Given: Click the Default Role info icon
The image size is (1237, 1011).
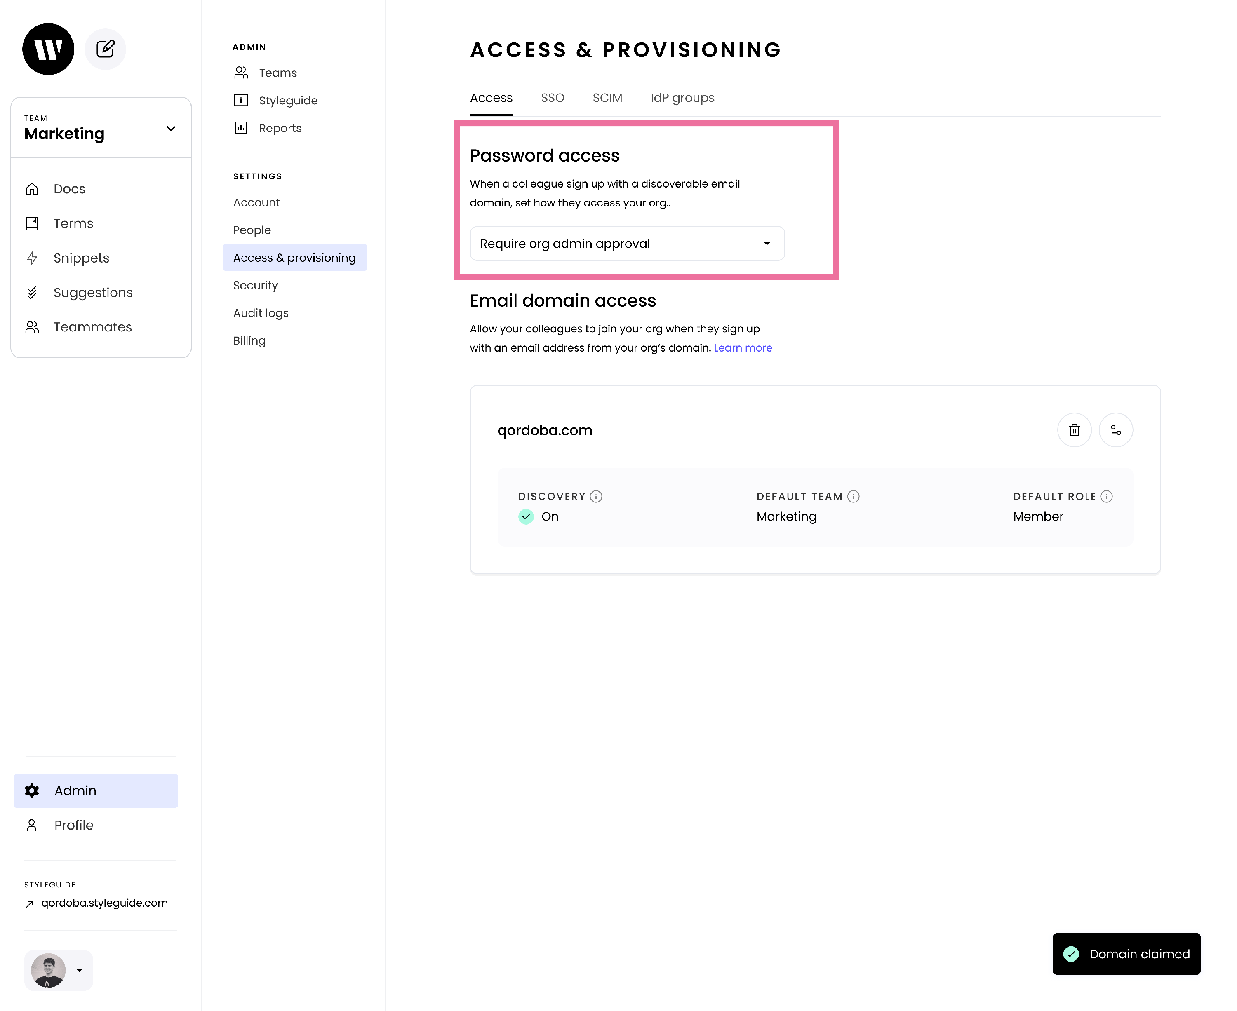Looking at the screenshot, I should tap(1106, 496).
